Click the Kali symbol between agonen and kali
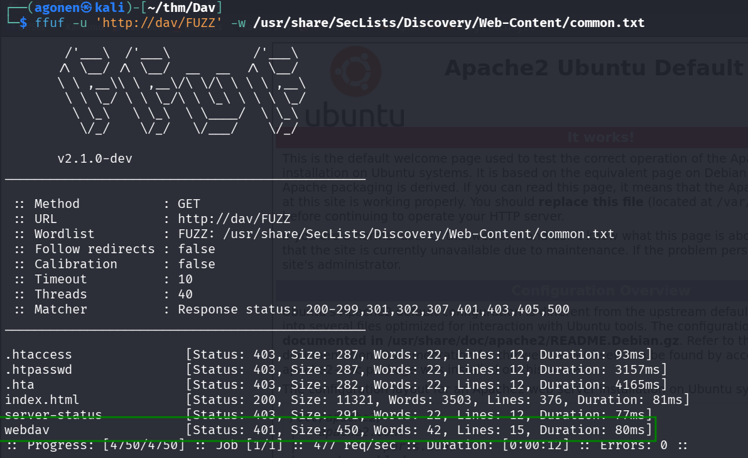748x458 pixels. [86, 8]
